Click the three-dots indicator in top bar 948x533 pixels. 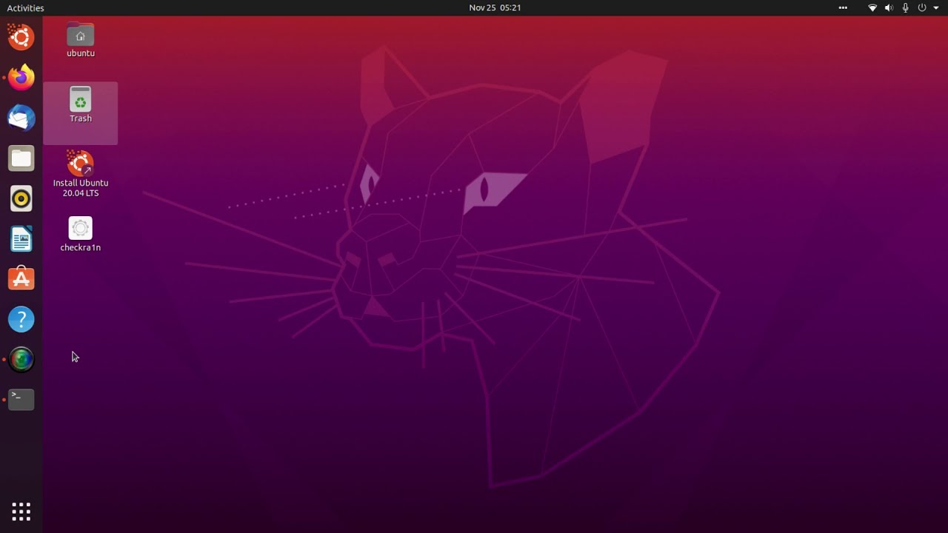pyautogui.click(x=843, y=7)
